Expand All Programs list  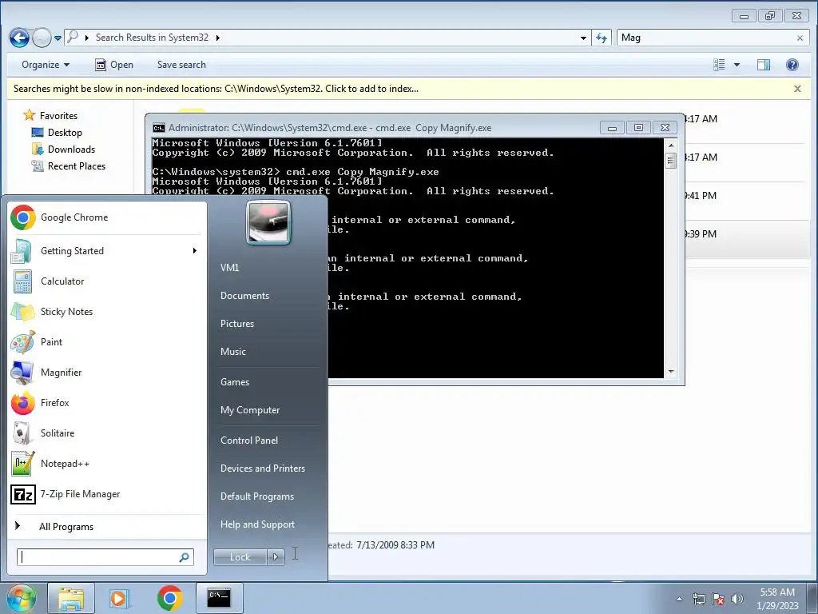pos(107,526)
